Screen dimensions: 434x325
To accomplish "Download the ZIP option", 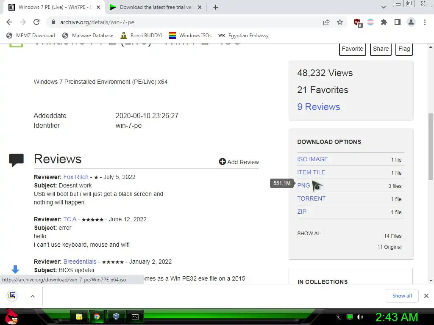I will coord(302,212).
